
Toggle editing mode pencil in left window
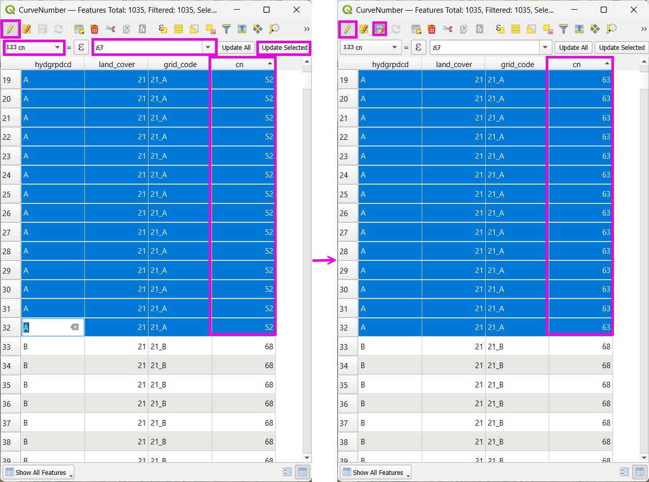(x=10, y=29)
